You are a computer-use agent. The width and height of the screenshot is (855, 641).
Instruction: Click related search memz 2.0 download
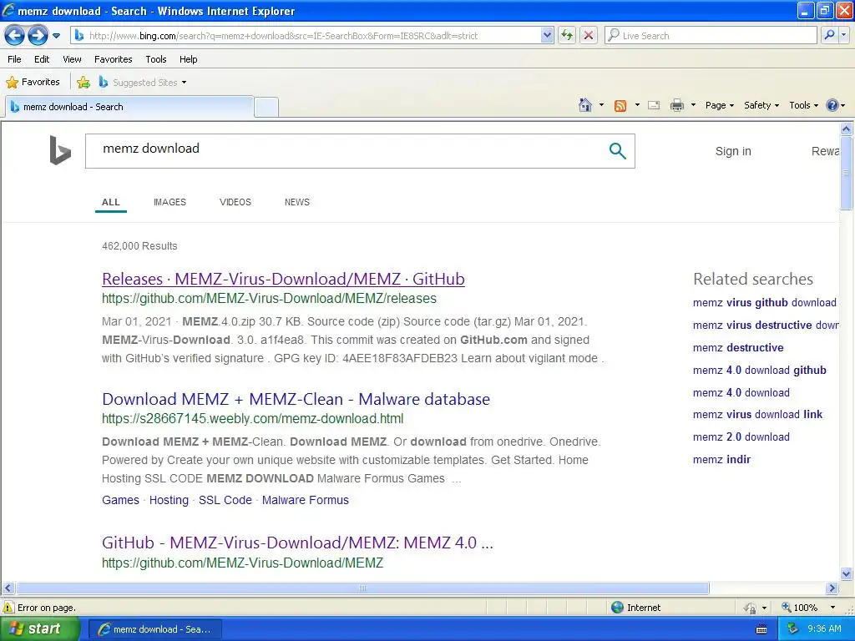741,437
